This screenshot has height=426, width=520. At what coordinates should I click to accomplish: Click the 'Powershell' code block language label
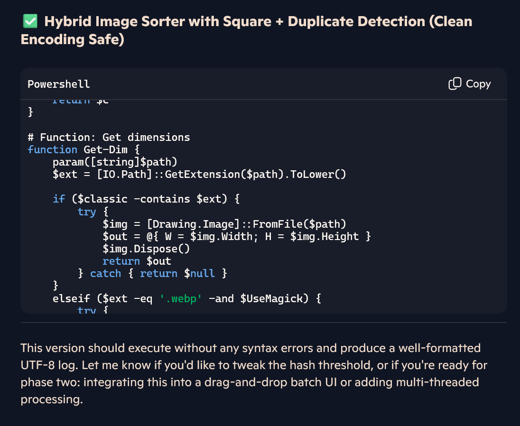tap(59, 84)
